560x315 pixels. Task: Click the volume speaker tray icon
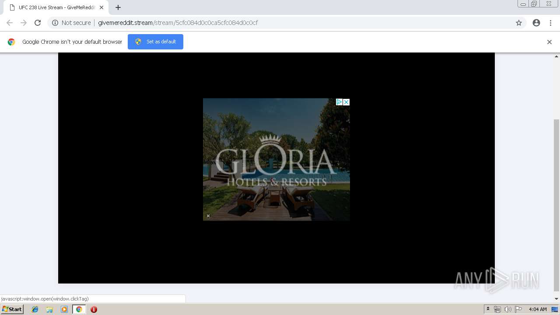507,309
